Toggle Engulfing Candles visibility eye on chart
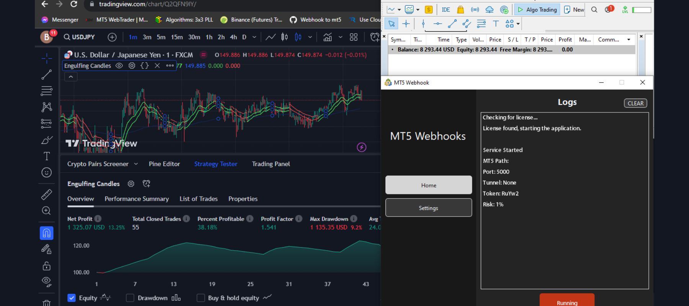The height and width of the screenshot is (306, 689). point(119,66)
